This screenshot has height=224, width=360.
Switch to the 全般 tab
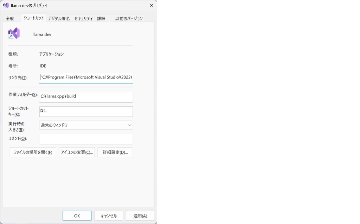point(10,19)
